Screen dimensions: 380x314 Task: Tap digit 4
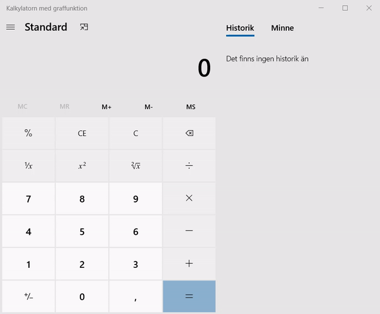28,231
